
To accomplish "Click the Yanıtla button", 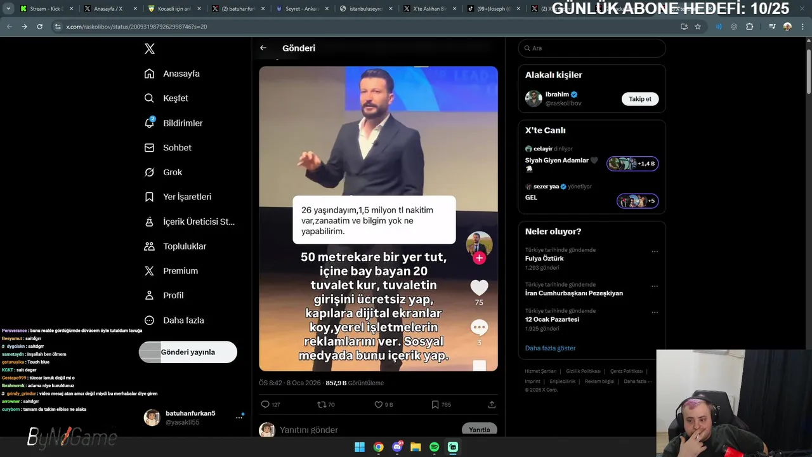I will pyautogui.click(x=479, y=430).
